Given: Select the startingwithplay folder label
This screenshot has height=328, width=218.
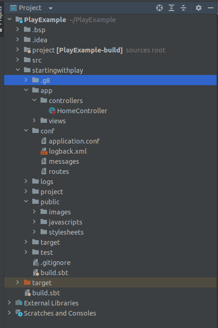Looking at the screenshot, I should (x=58, y=70).
